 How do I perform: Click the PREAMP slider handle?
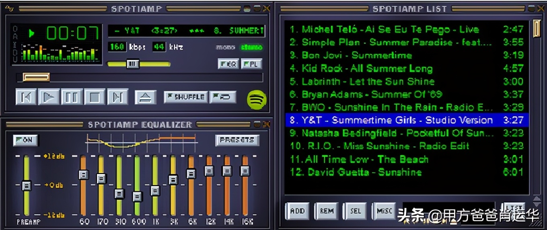[x=27, y=185]
